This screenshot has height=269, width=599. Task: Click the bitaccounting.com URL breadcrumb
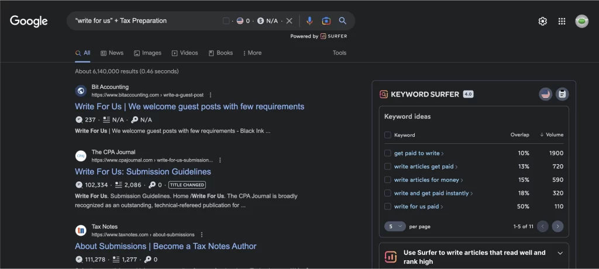tap(147, 95)
